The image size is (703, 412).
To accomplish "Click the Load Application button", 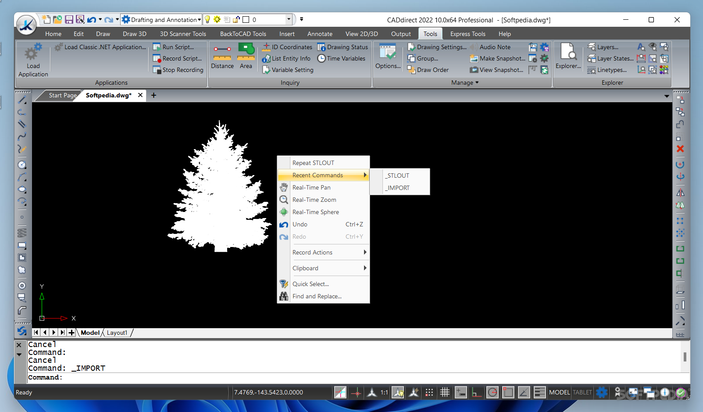I will pyautogui.click(x=33, y=61).
